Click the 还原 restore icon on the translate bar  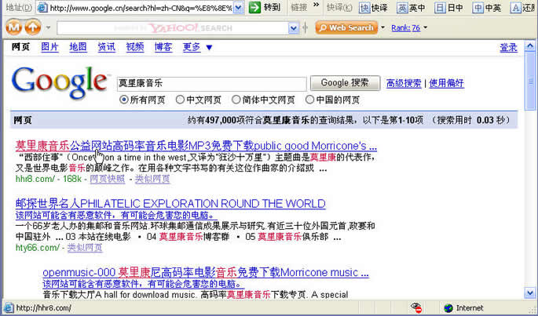[515, 8]
